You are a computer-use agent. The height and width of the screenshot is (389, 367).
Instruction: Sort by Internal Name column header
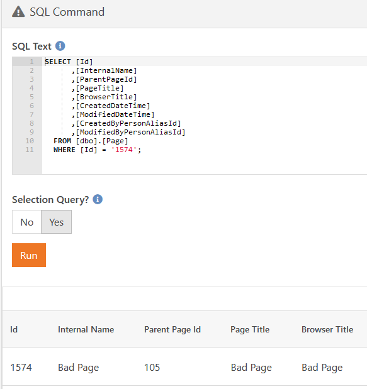tap(86, 329)
